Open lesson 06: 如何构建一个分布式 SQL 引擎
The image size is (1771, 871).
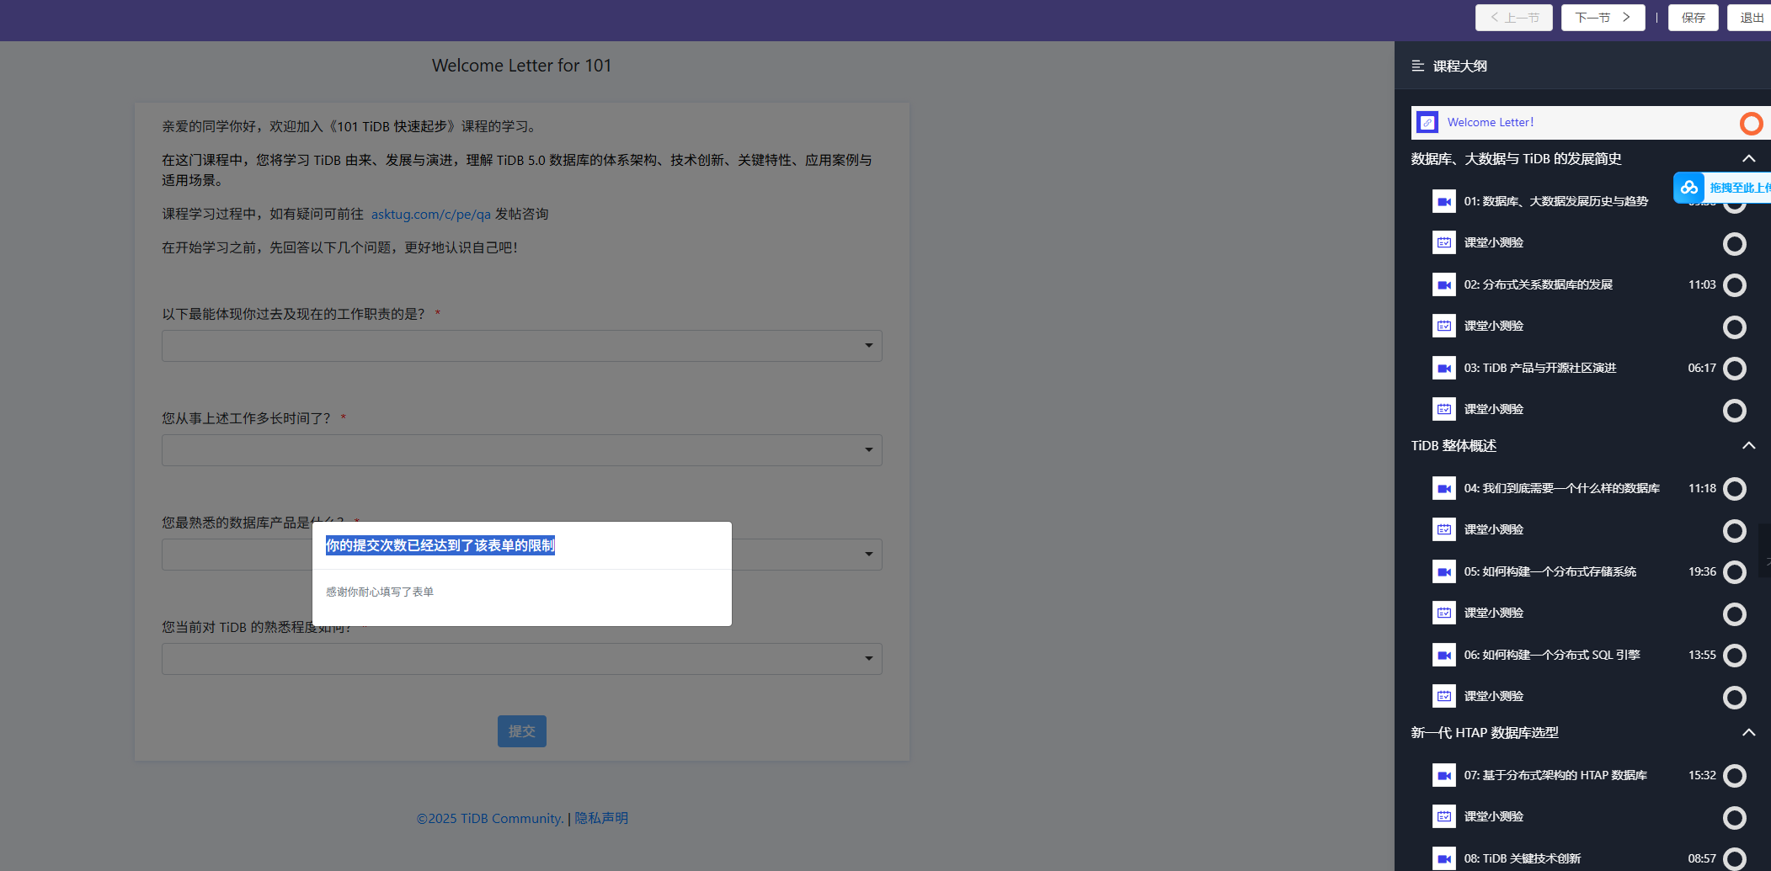pos(1552,655)
